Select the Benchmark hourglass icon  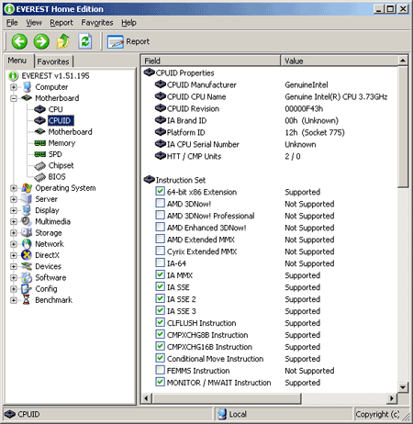pos(27,300)
